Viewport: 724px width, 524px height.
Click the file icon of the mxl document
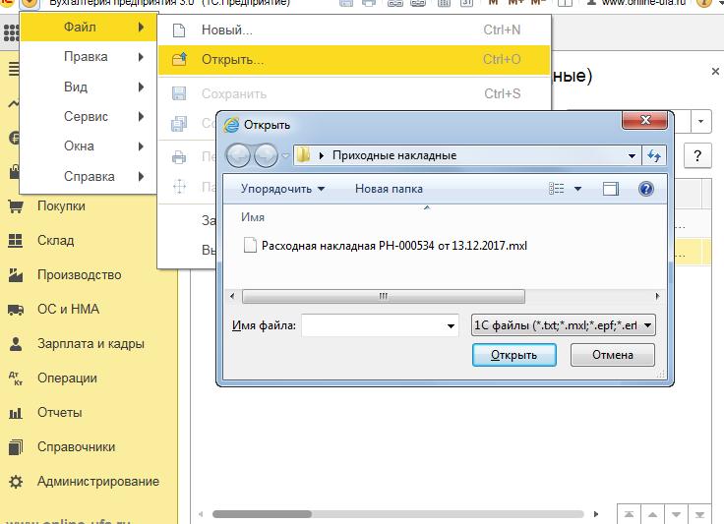pyautogui.click(x=250, y=245)
